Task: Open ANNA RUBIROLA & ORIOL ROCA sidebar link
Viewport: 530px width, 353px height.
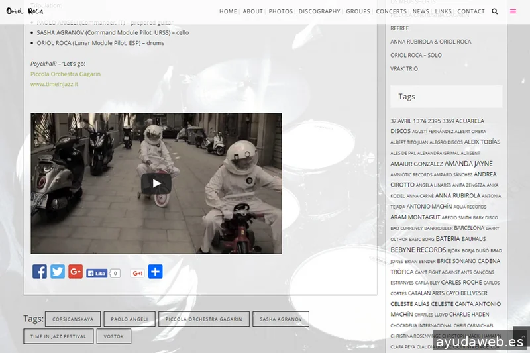Action: pyautogui.click(x=431, y=42)
